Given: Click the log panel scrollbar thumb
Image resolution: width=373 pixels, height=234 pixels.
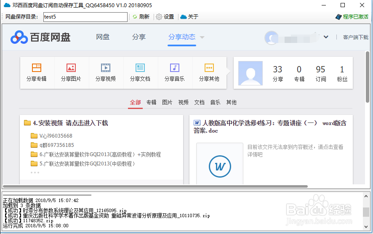Looking at the screenshot, I should 366,212.
